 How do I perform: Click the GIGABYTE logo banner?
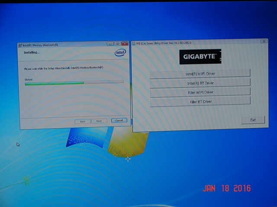200,56
